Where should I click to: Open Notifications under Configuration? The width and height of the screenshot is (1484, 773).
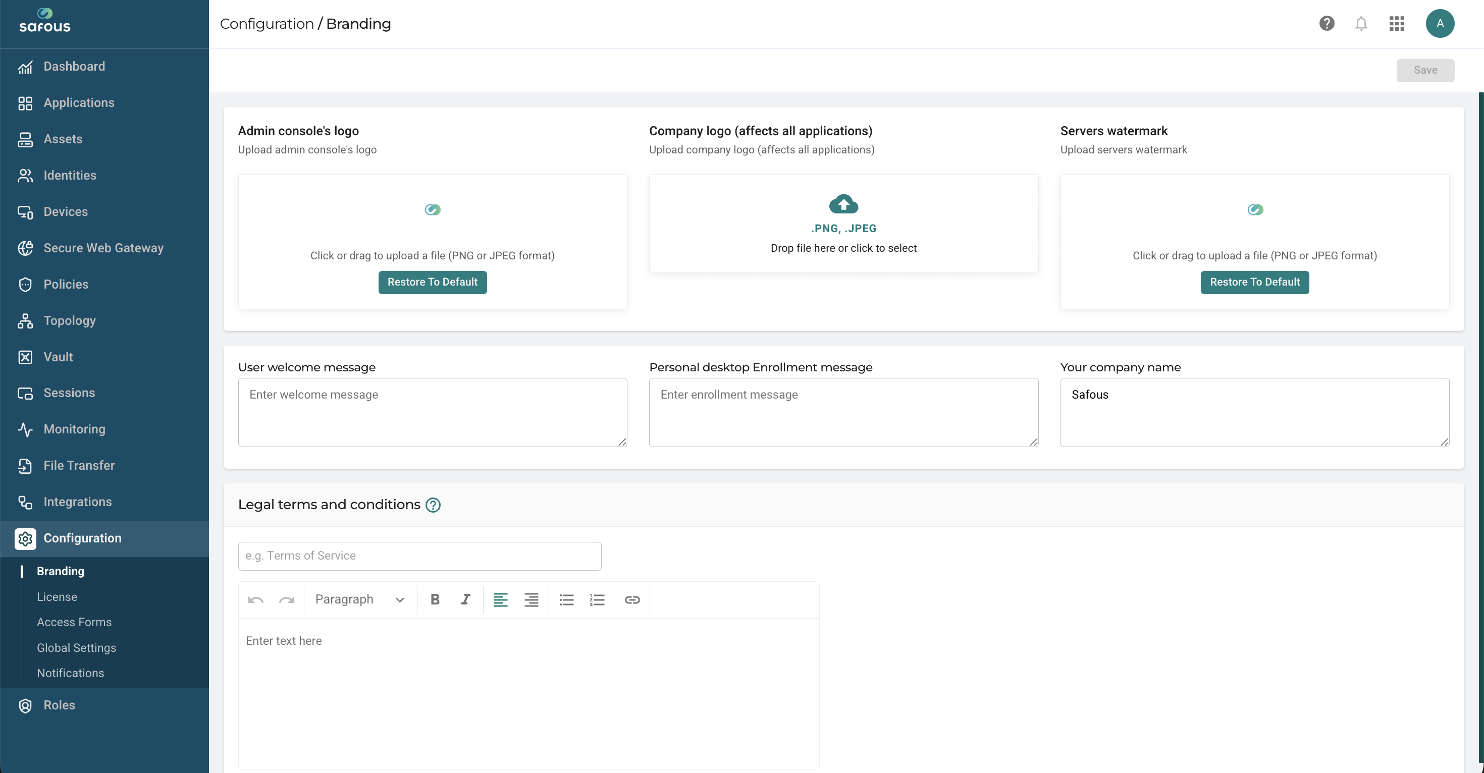[70, 674]
